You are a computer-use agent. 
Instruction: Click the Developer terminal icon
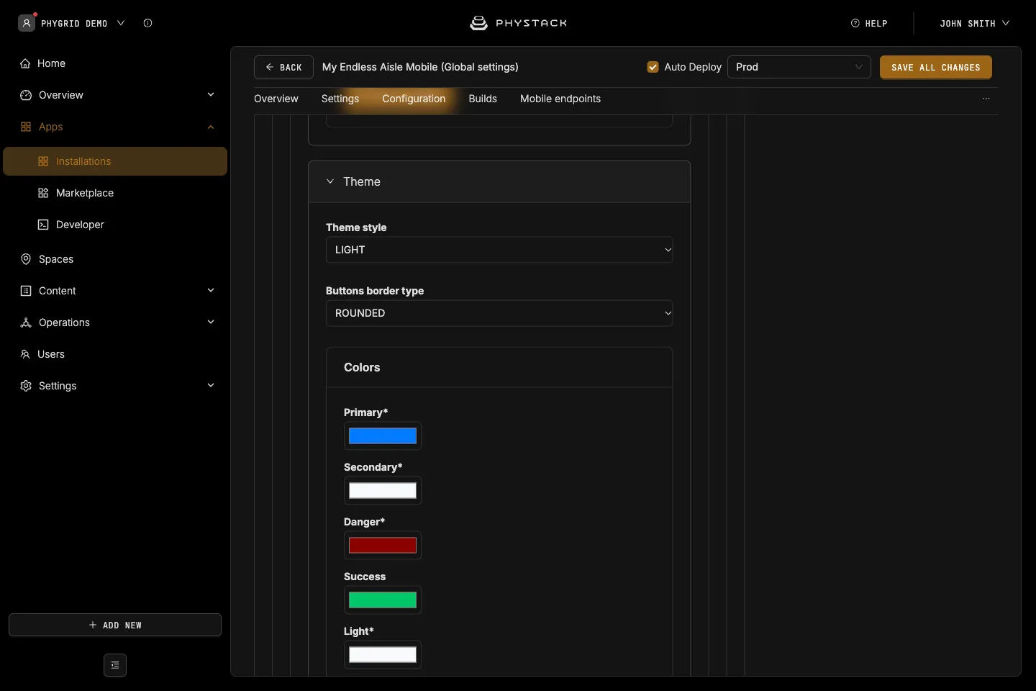(43, 225)
